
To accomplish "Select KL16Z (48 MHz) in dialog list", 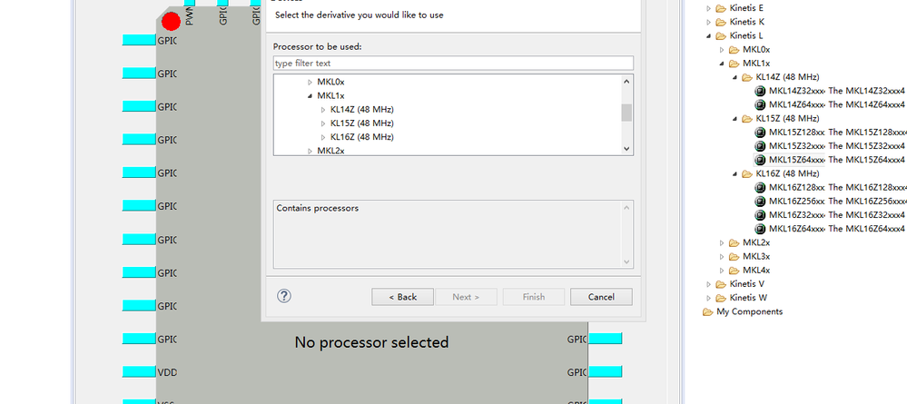I will [x=361, y=137].
